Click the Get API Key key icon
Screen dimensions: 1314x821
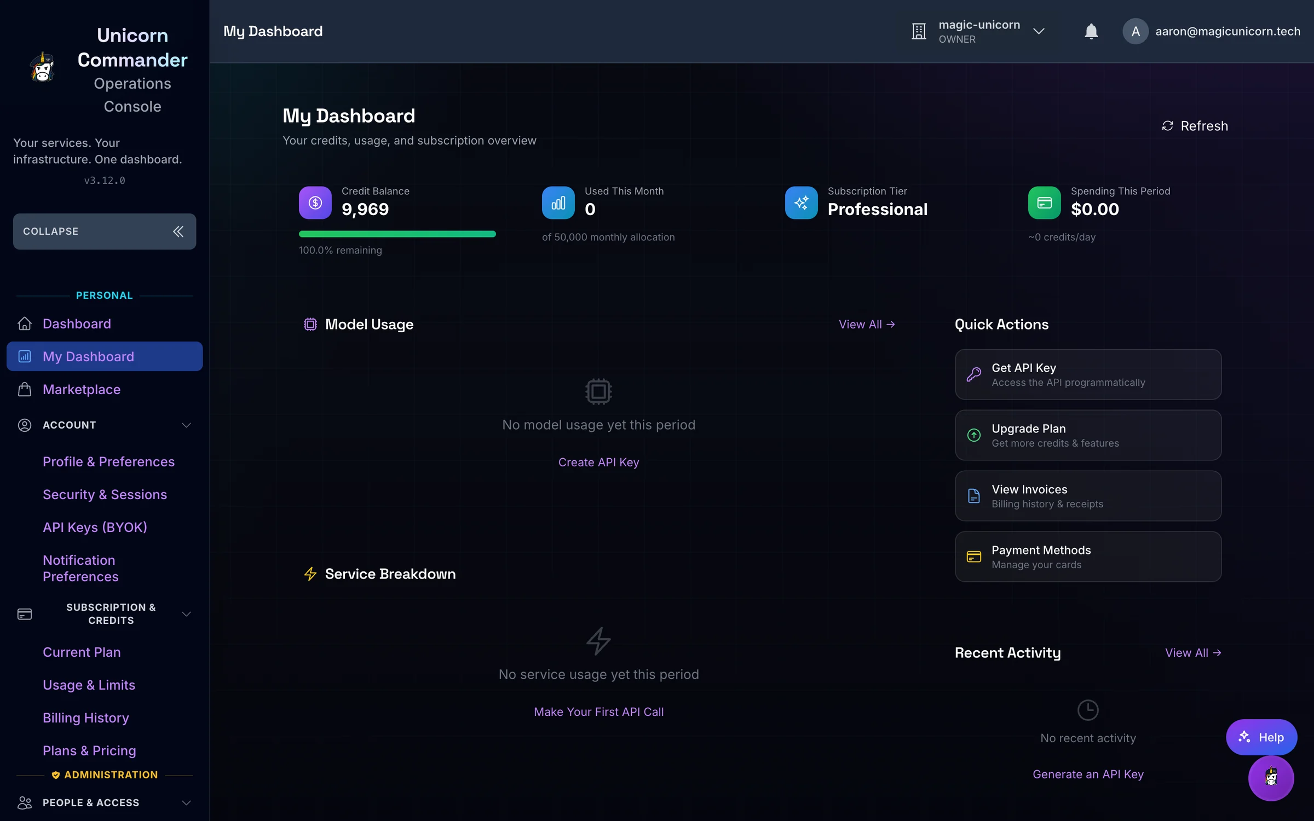coord(974,375)
